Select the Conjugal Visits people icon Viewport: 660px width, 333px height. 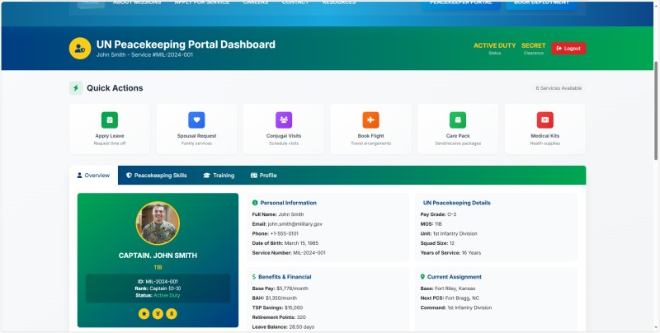284,120
